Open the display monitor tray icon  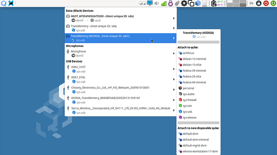tap(150, 3)
